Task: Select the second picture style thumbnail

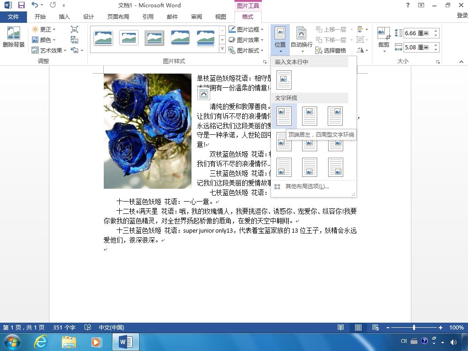Action: 128,38
